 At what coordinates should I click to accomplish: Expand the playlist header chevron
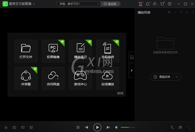(x=193, y=12)
